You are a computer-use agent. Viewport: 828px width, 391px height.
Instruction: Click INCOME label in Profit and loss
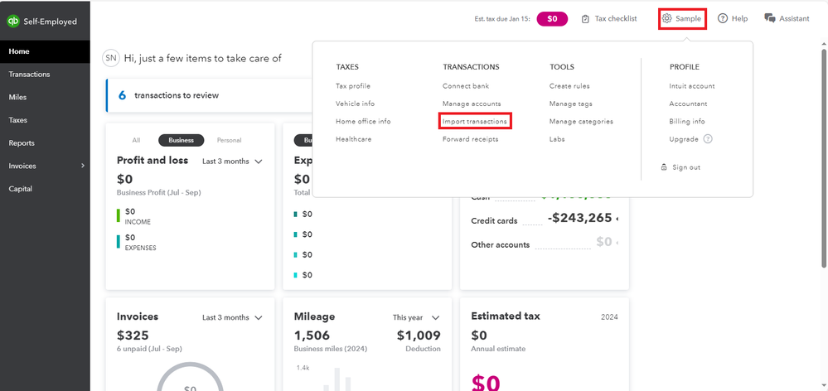[138, 222]
